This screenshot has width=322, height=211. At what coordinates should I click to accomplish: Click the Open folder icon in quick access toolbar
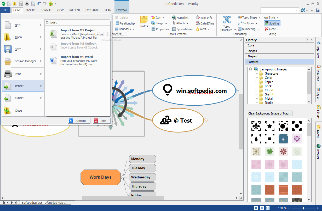[x=15, y=3]
